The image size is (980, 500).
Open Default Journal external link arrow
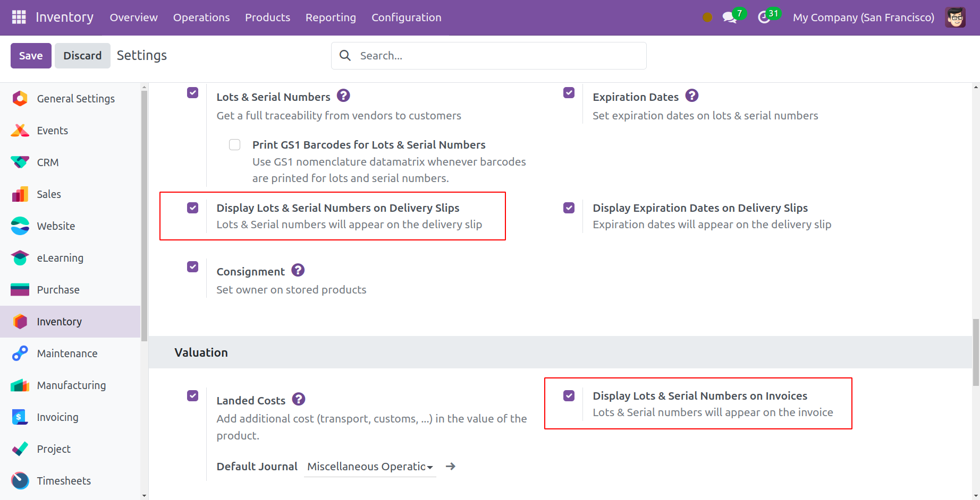pos(451,467)
